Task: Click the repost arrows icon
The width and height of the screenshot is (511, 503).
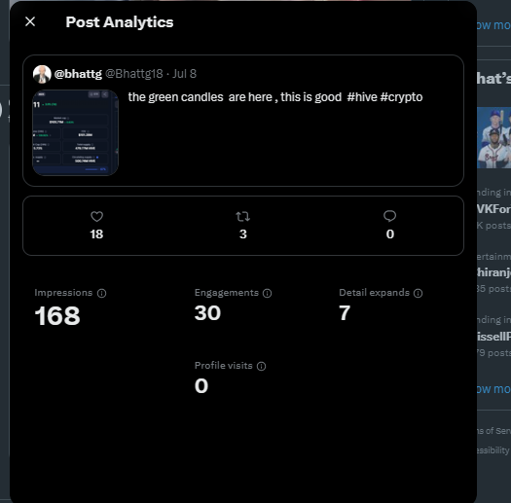Action: pyautogui.click(x=242, y=216)
